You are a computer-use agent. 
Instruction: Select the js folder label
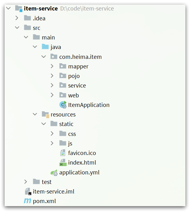70,143
